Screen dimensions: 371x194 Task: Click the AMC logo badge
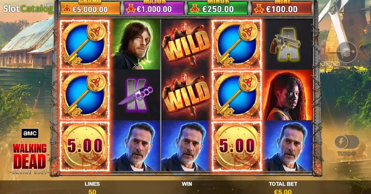click(30, 133)
